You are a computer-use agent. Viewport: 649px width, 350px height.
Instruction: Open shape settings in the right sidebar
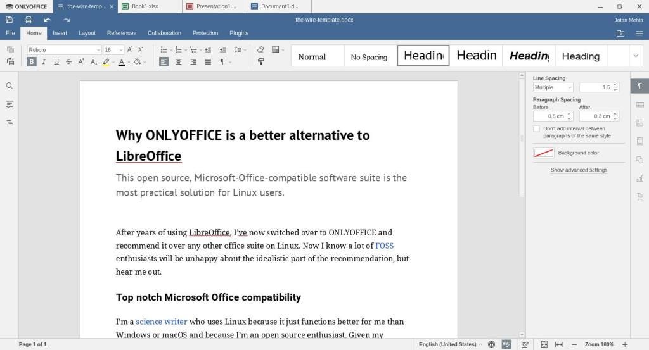pyautogui.click(x=640, y=160)
